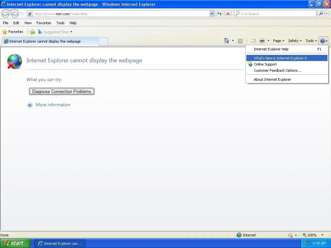
Task: Click the page icon in address bar
Action: point(31,14)
